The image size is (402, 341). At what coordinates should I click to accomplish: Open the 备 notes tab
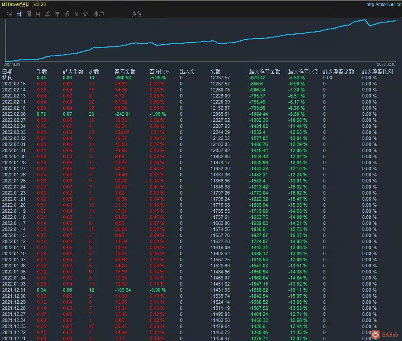pos(85,14)
